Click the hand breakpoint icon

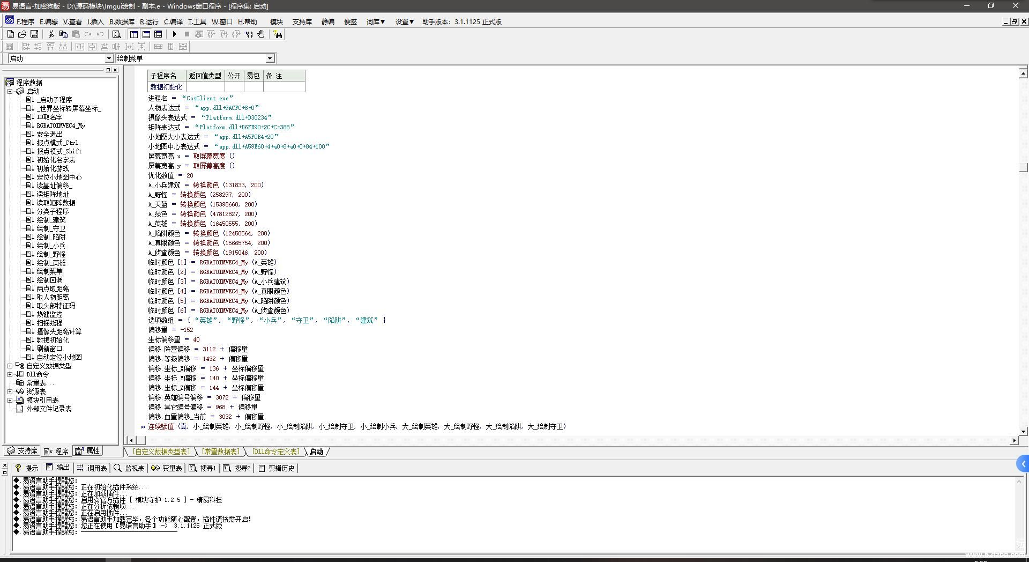(x=261, y=34)
